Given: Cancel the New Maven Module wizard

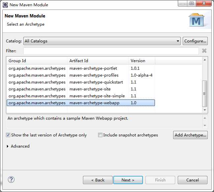Looking at the screenshot, I should (x=193, y=180).
